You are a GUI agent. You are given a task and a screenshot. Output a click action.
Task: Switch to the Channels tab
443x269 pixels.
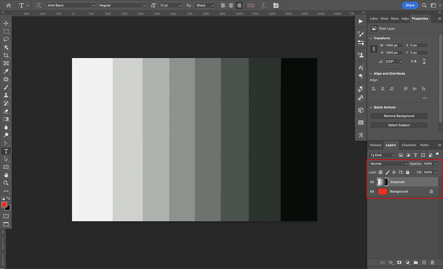(409, 145)
